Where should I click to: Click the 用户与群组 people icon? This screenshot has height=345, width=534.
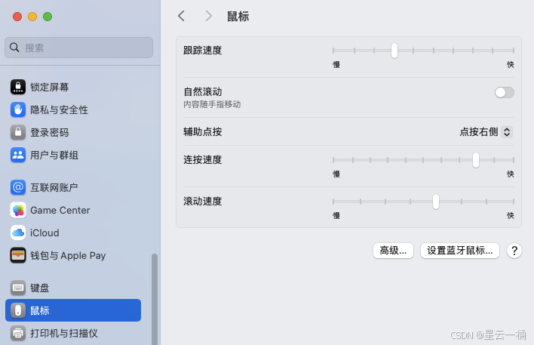tap(18, 155)
